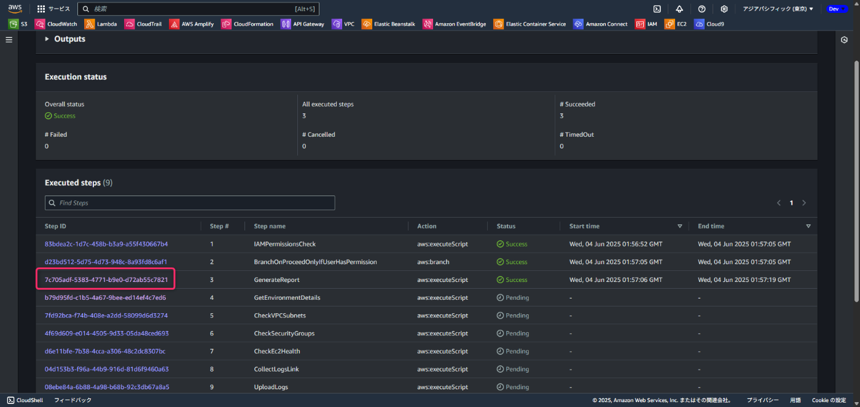Open the right side info panel icon

tap(845, 40)
